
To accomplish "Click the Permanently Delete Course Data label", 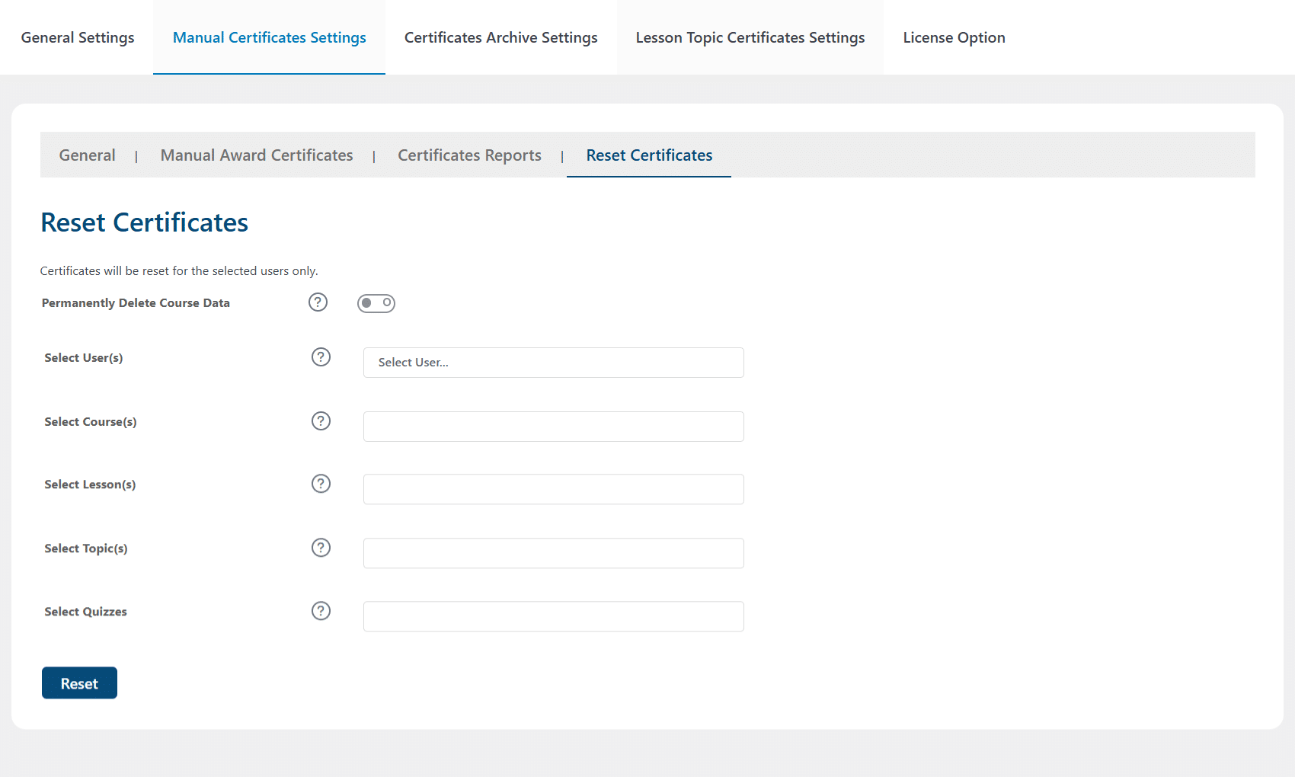I will pyautogui.click(x=136, y=303).
